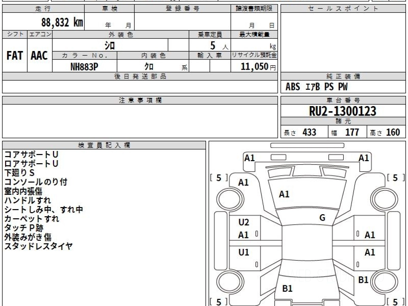Select the equipment text ABS エアB PS PW
Screen dimensions: 408x306
[317, 87]
